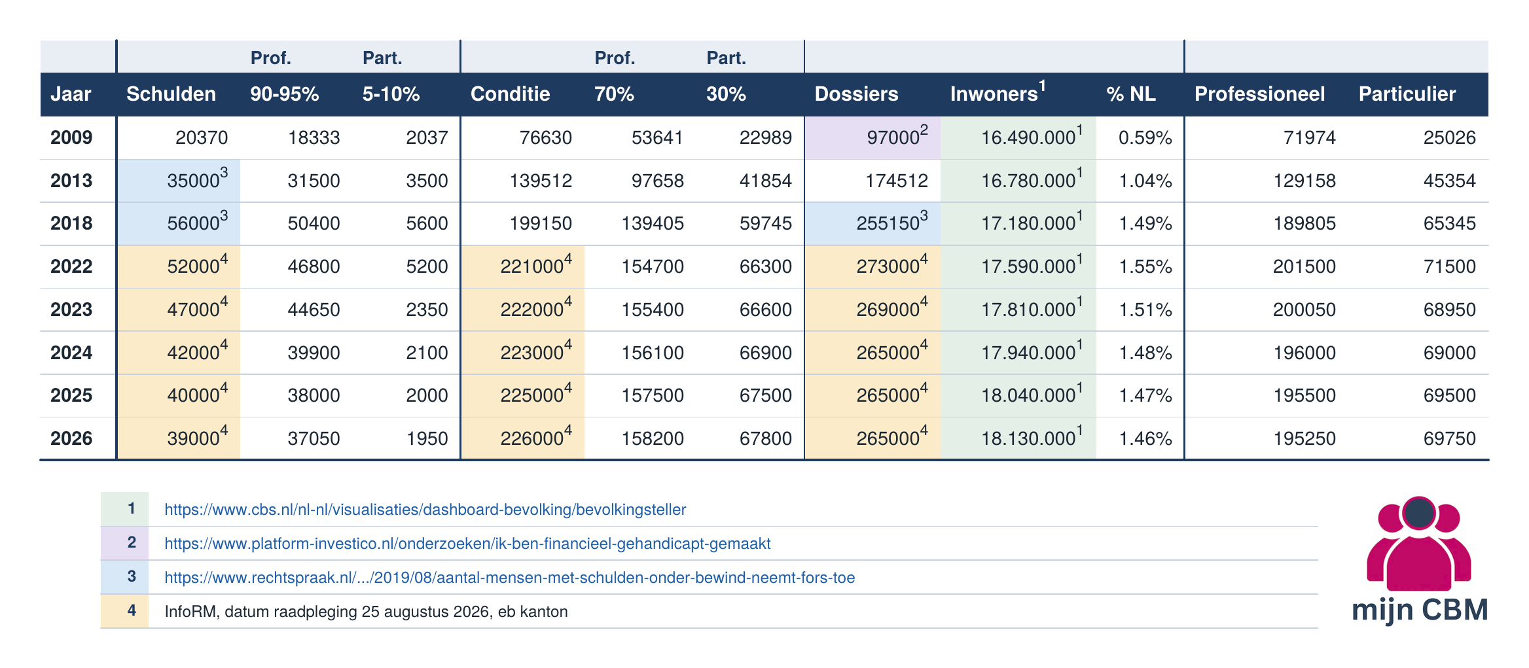Open the platform-investico.nl onderzoeken link

click(467, 544)
